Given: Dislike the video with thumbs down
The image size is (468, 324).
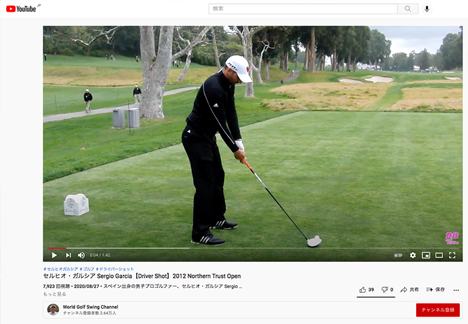Looking at the screenshot, I should (388, 290).
